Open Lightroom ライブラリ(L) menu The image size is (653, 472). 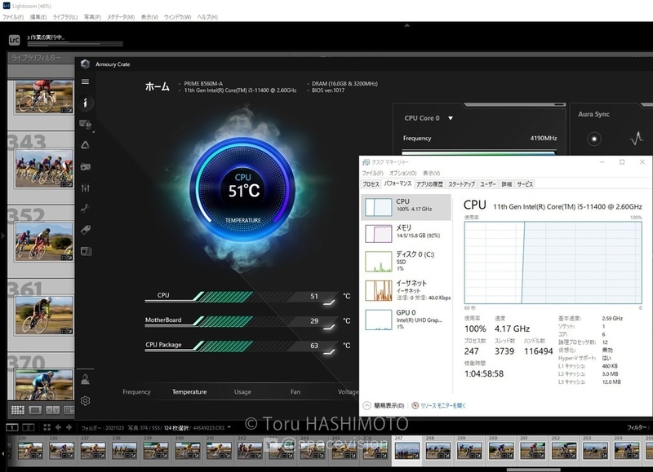65,17
